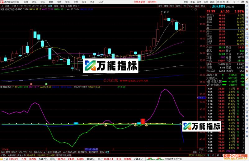Click the 综合资讯 tab
This screenshot has height=161, width=249.
[31, 155]
